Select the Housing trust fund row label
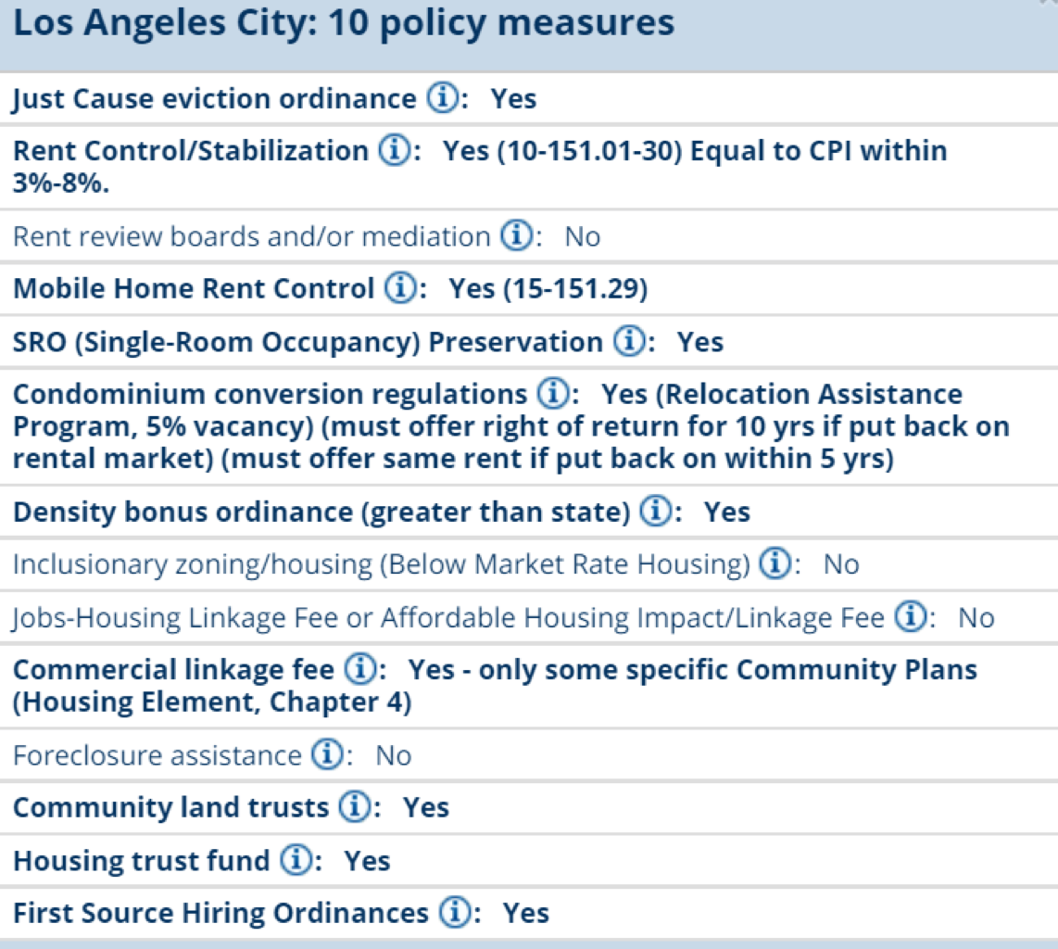Viewport: 1058px width, 949px height. click(142, 861)
